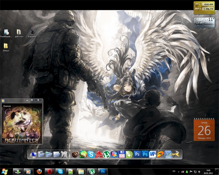Switch to Opera on the taskbar

(50, 172)
